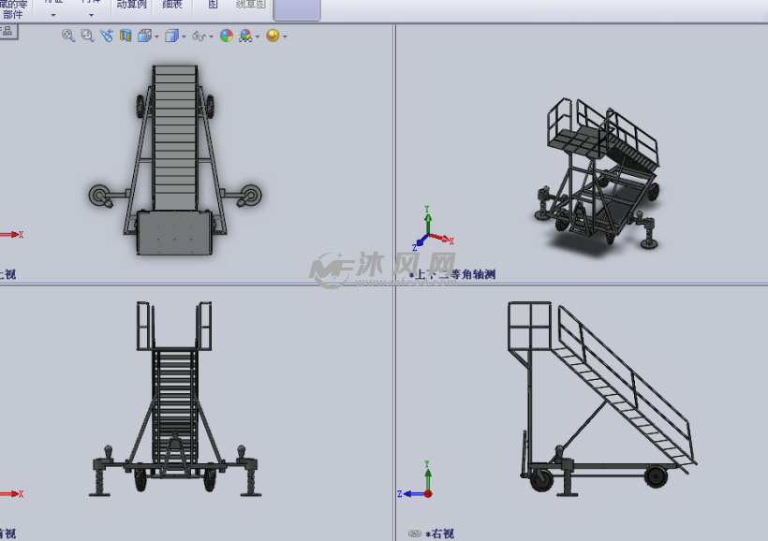Viewport: 768px width, 541px height.
Task: Click the YZ triad in right viewport
Action: tap(416, 480)
